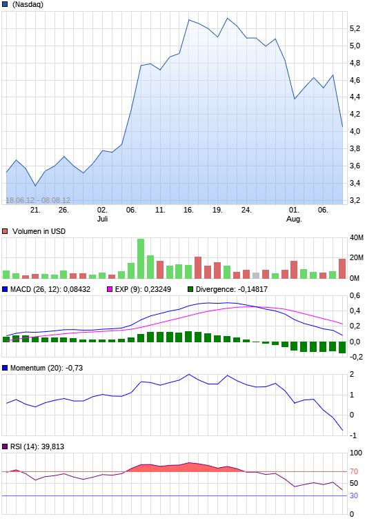376x521 pixels.
Task: Click the 5,2 price axis label
Action: pyautogui.click(x=355, y=29)
